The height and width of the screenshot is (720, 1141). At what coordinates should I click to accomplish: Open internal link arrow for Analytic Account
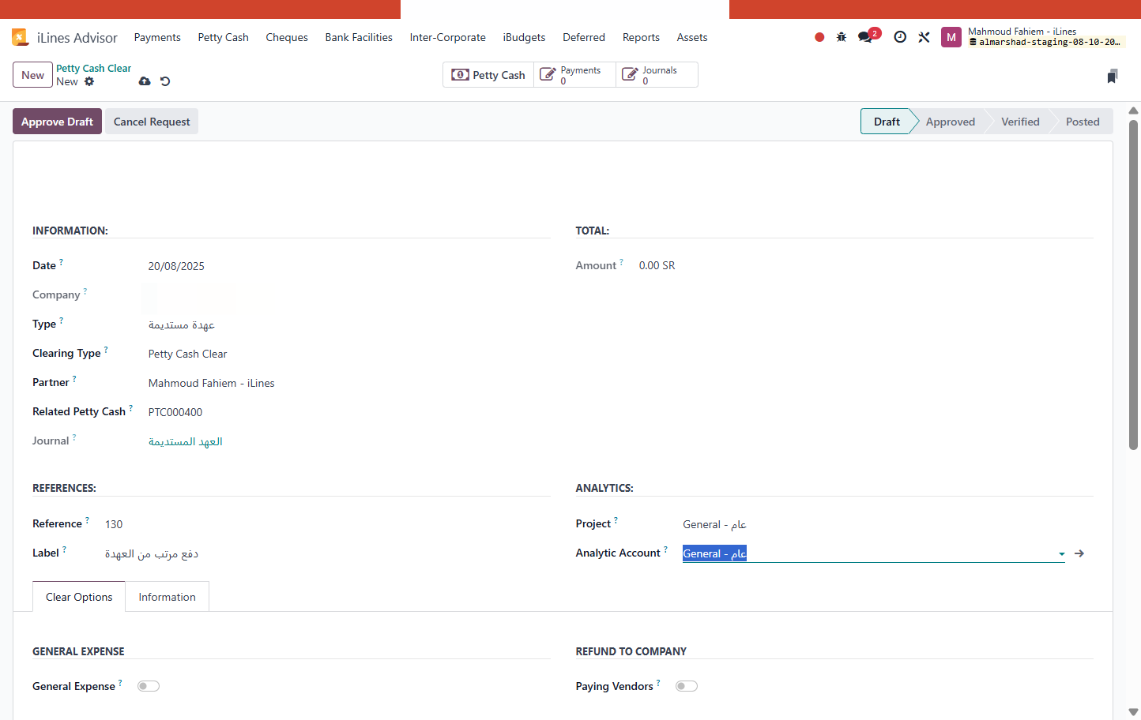(x=1079, y=553)
